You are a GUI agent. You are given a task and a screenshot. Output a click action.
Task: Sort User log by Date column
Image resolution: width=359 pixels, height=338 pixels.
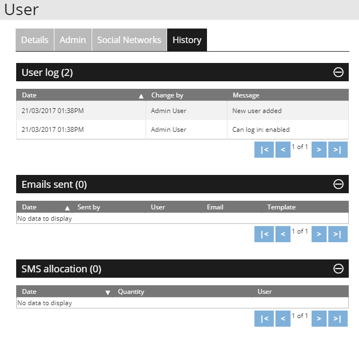pyautogui.click(x=81, y=95)
